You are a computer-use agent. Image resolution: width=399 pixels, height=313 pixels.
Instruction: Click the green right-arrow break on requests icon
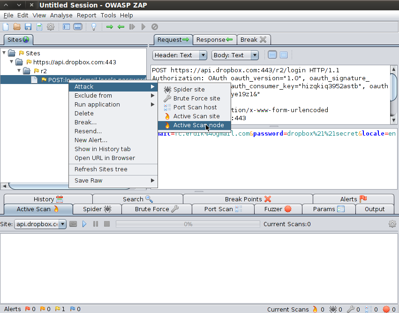[x=110, y=27]
